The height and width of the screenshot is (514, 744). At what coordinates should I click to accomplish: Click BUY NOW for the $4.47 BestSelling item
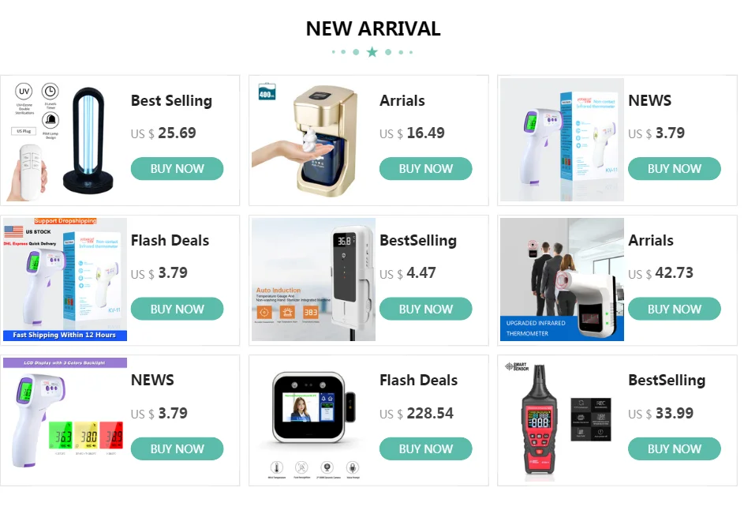click(x=425, y=309)
